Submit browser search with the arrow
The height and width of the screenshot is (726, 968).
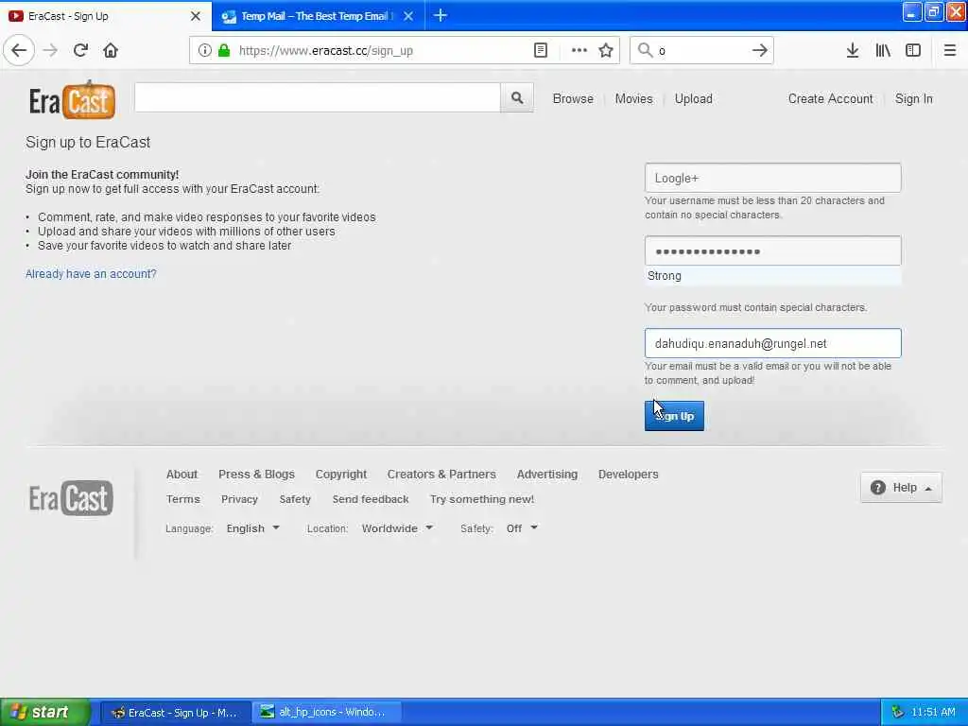pyautogui.click(x=760, y=50)
